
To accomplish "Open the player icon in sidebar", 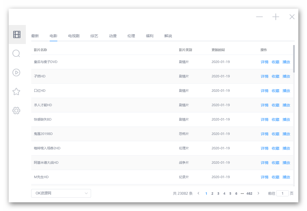I will (x=16, y=73).
